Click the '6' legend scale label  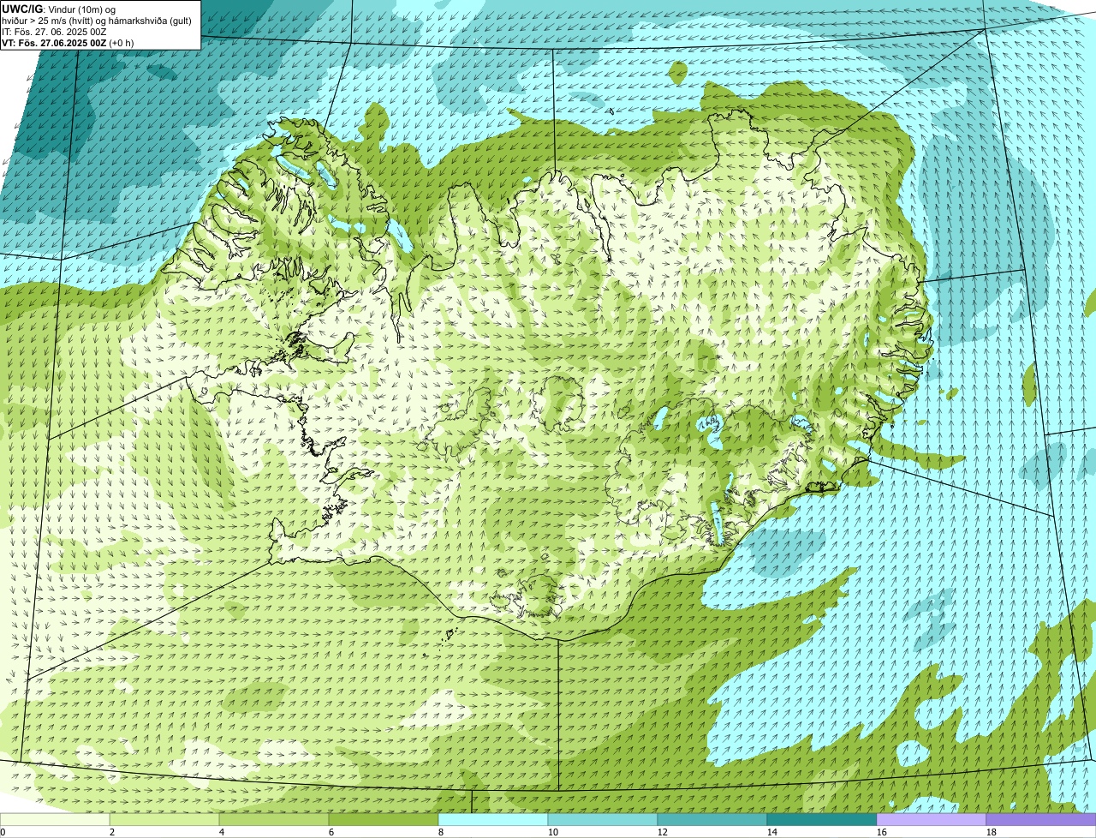point(331,832)
